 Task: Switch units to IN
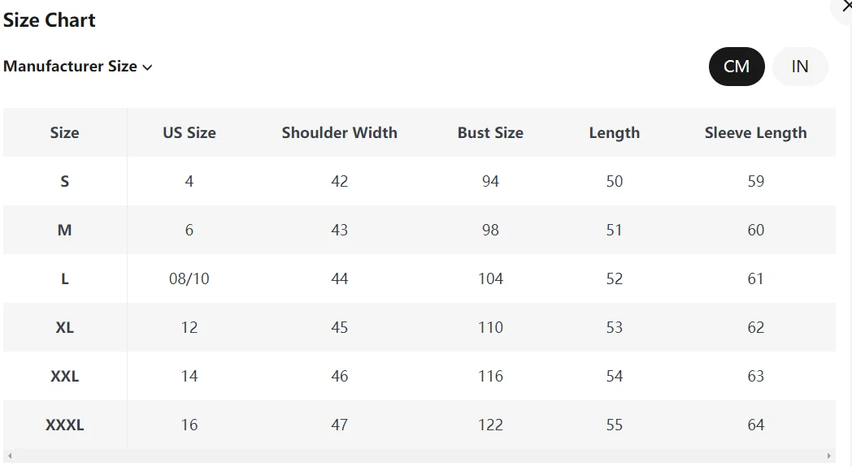pos(800,67)
